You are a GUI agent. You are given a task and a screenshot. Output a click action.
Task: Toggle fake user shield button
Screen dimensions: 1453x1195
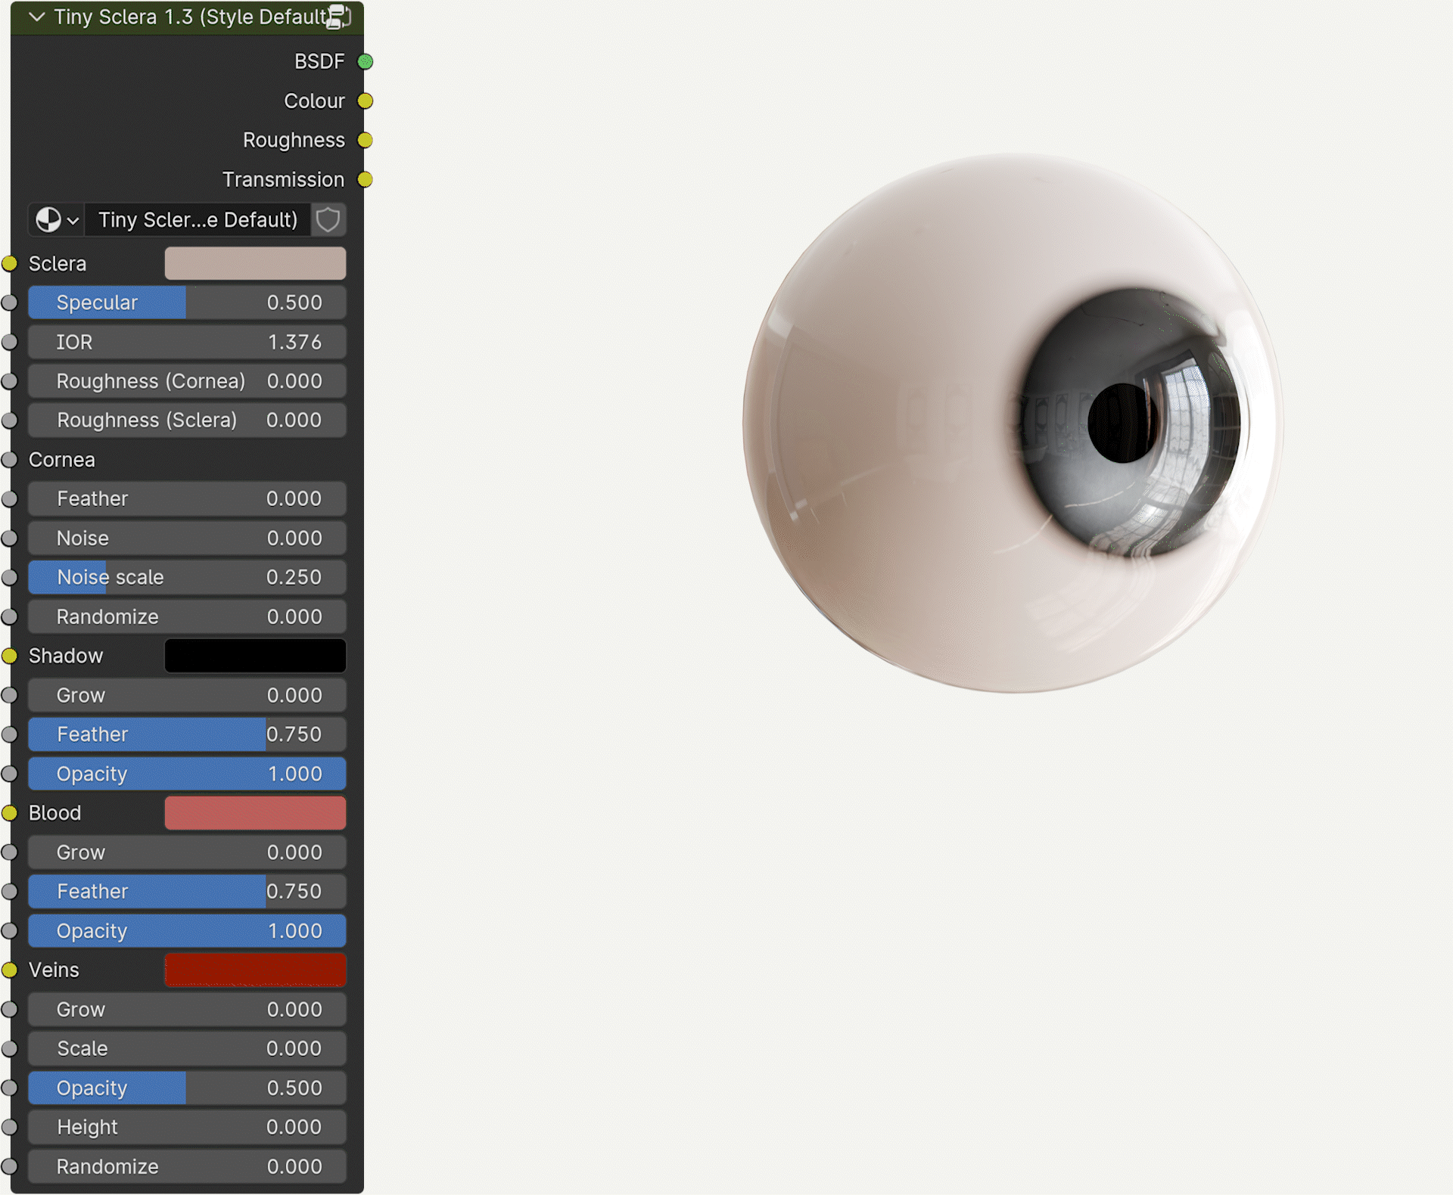click(328, 220)
